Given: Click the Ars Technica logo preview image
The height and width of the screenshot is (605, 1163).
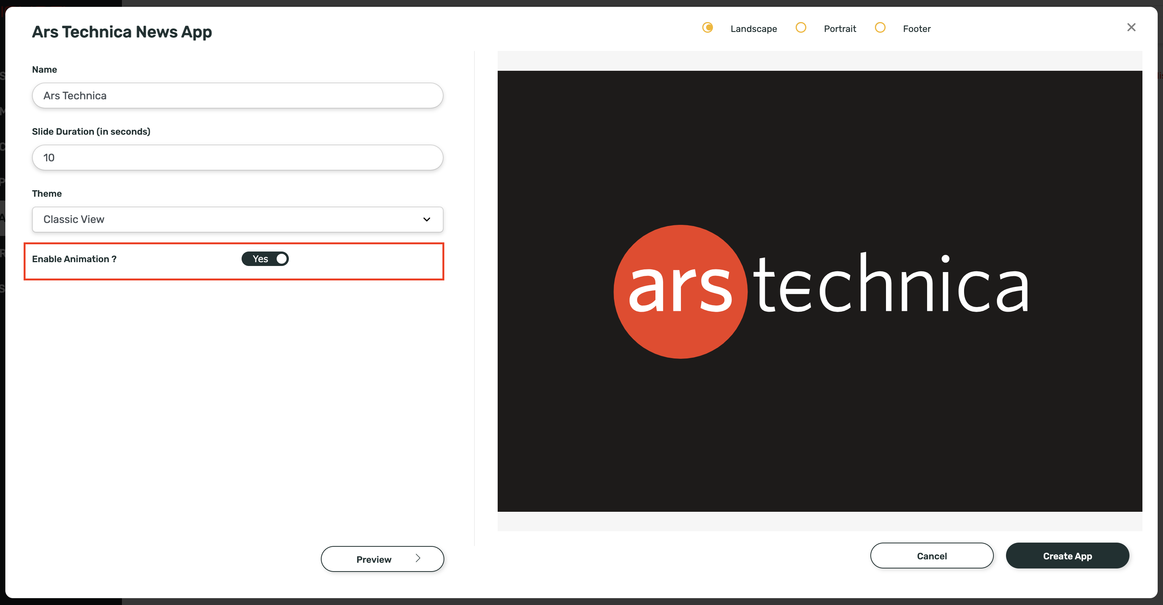Looking at the screenshot, I should point(819,291).
